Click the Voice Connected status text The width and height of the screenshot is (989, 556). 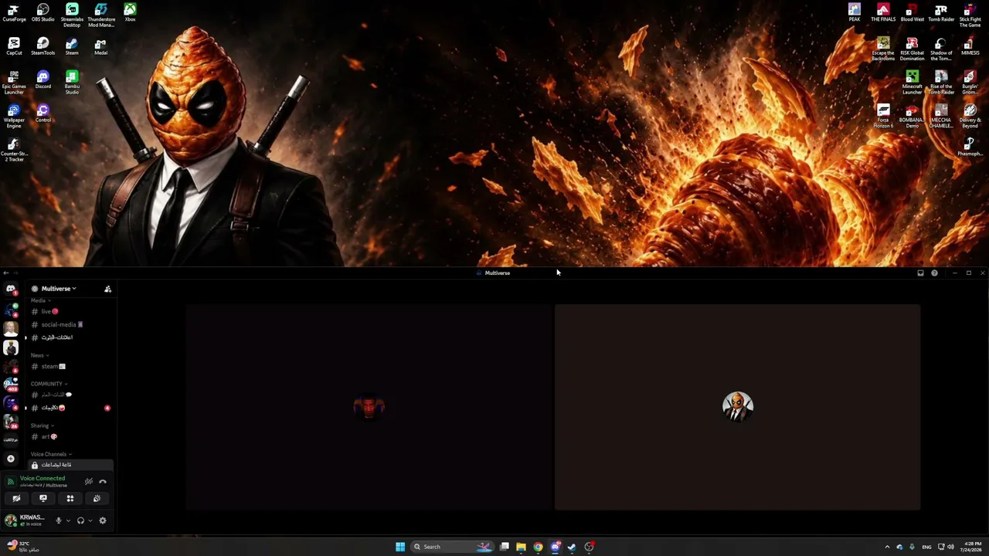point(42,478)
